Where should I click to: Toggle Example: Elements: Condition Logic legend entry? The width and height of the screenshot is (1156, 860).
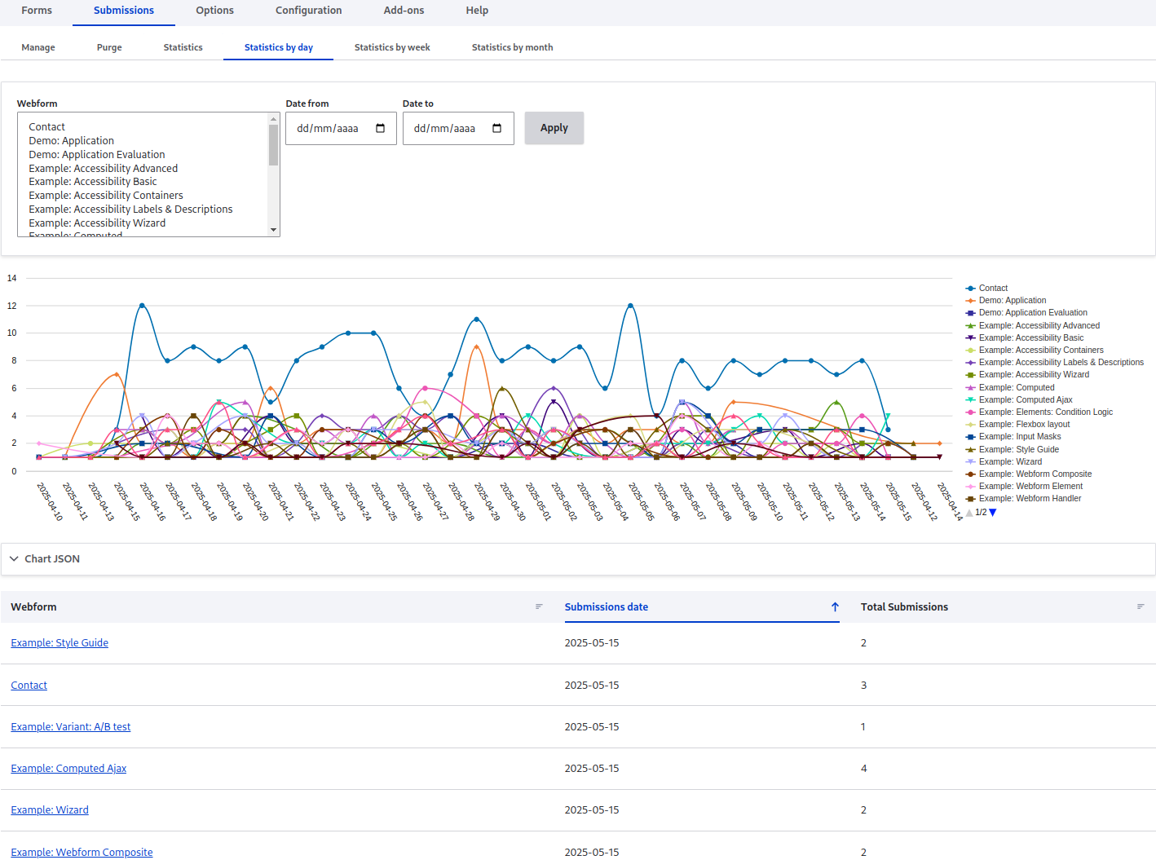tap(1039, 412)
